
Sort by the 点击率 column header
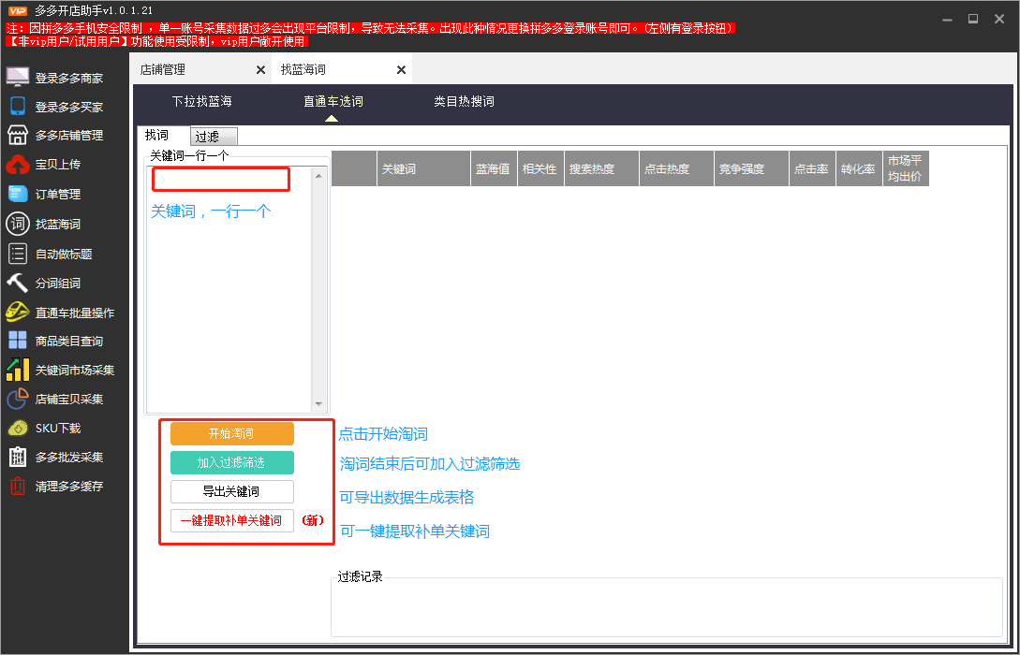coord(812,169)
